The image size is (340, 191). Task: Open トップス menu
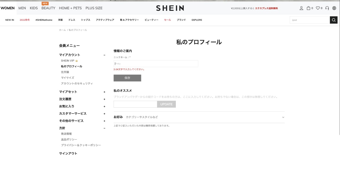[x=86, y=20]
